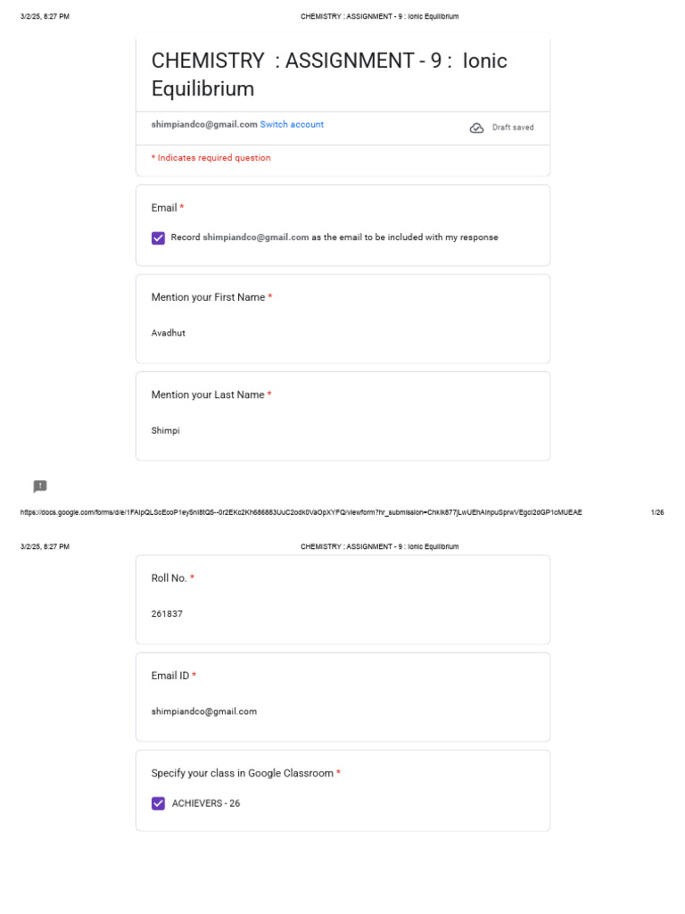Click the Indicates required question notice
685x914 pixels.
211,158
